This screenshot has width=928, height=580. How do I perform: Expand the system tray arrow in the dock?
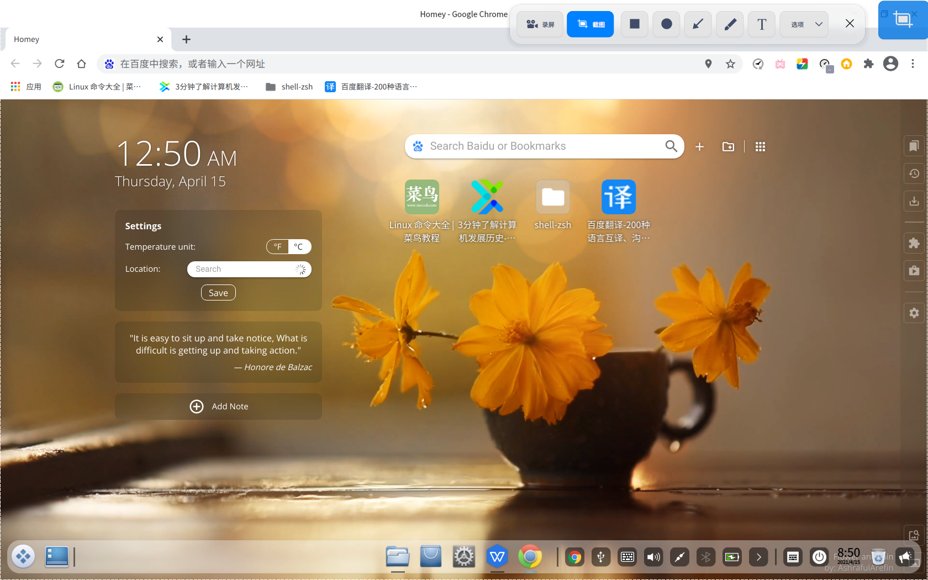coord(758,557)
